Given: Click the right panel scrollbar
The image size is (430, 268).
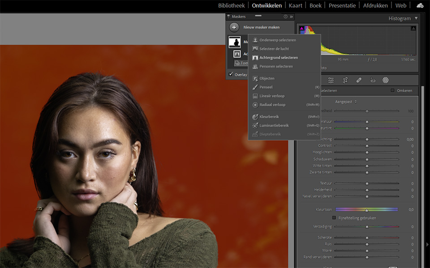Looking at the screenshot, I should (422, 177).
